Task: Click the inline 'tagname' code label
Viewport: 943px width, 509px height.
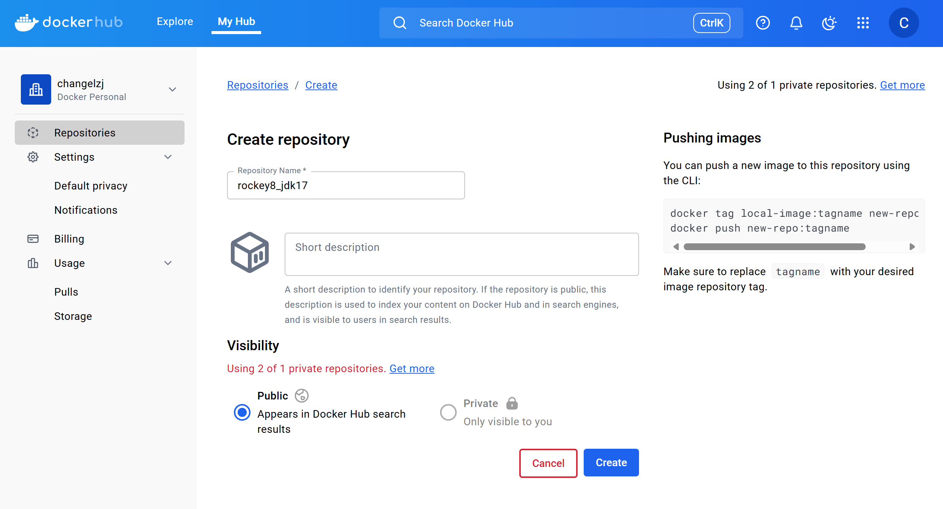Action: tap(798, 271)
